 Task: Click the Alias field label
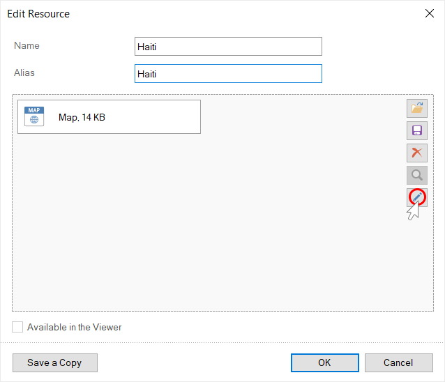click(24, 72)
